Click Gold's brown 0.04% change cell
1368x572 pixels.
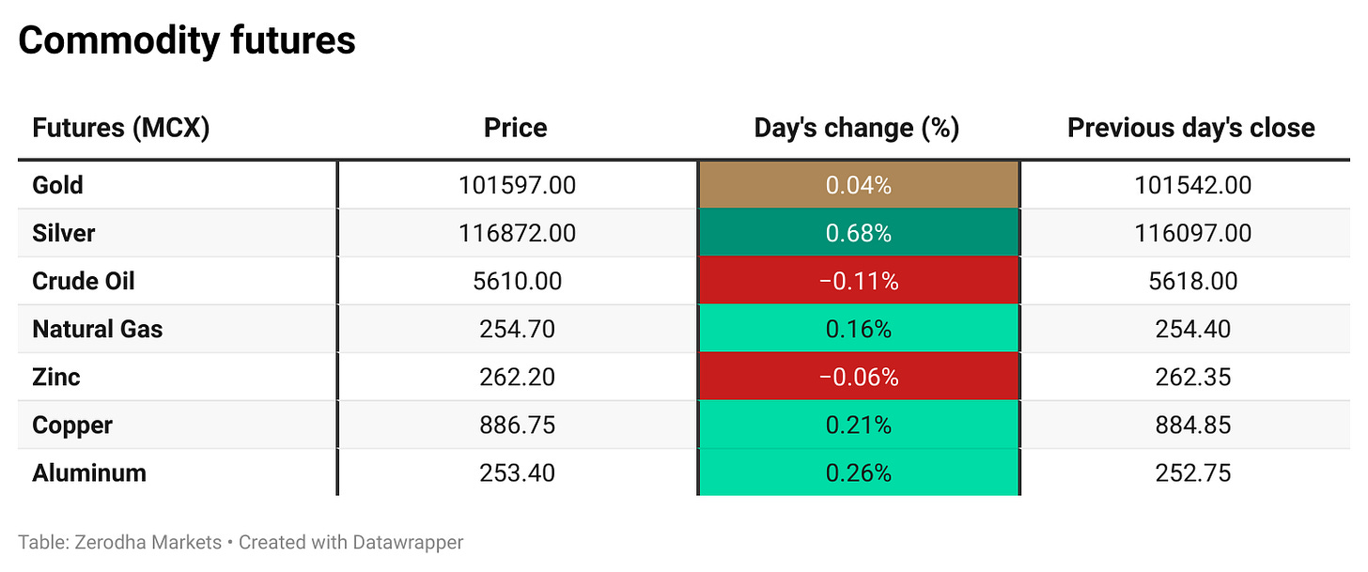coord(858,185)
